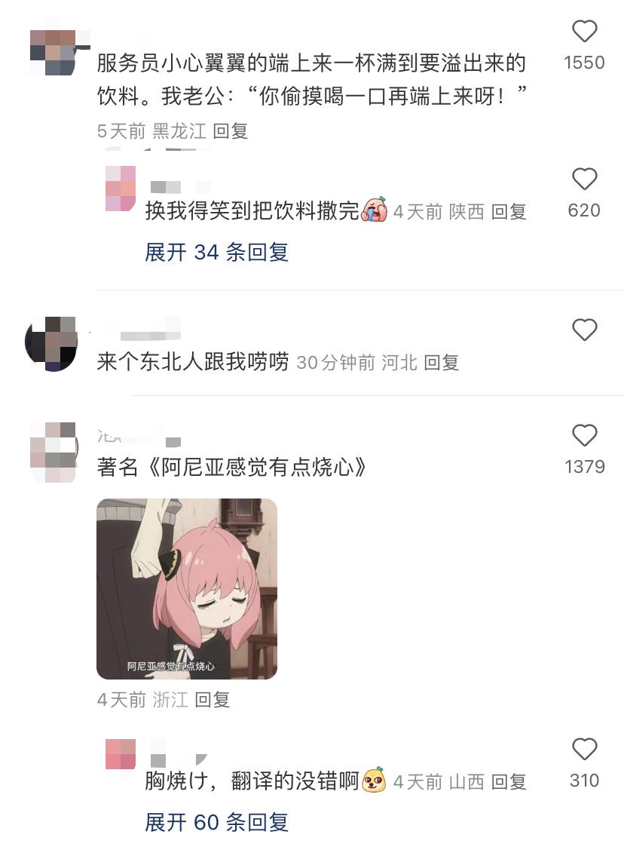Expand 展开 34 条回复

click(217, 253)
